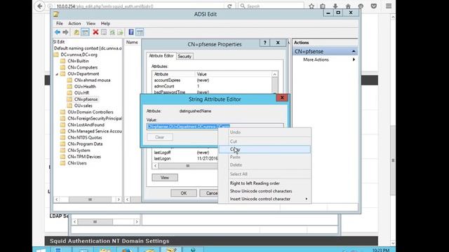Click the ADSI Edit icon in the taskbar
Screen dimensions: 449x252
click(x=171, y=250)
